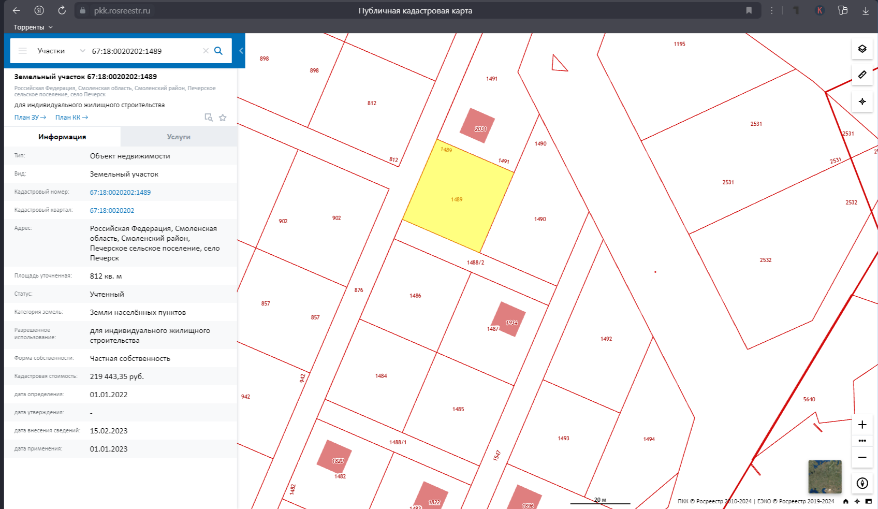Zoom out with the minus button
Screen dimensions: 878x509
point(862,457)
